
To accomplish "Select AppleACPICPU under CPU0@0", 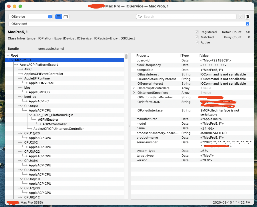I will point(40,110).
